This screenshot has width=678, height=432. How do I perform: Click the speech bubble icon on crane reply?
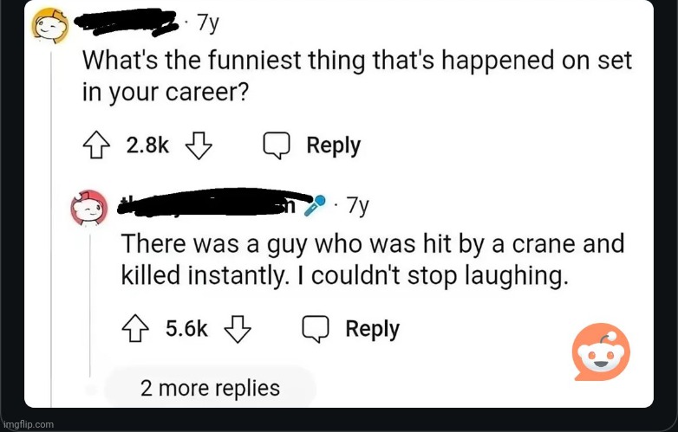point(316,329)
